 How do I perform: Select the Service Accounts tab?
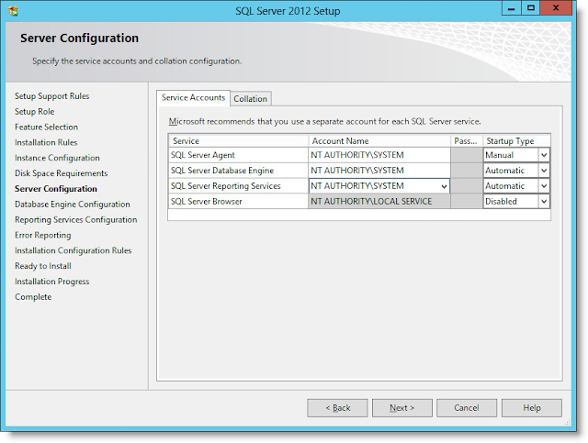193,98
